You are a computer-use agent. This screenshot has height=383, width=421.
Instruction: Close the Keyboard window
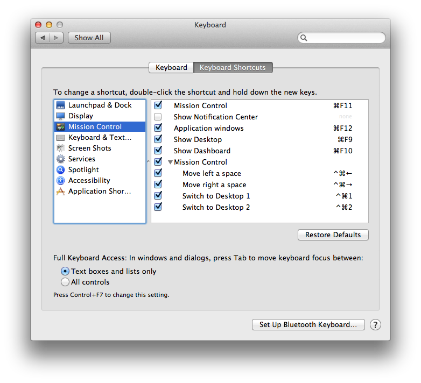(x=38, y=25)
